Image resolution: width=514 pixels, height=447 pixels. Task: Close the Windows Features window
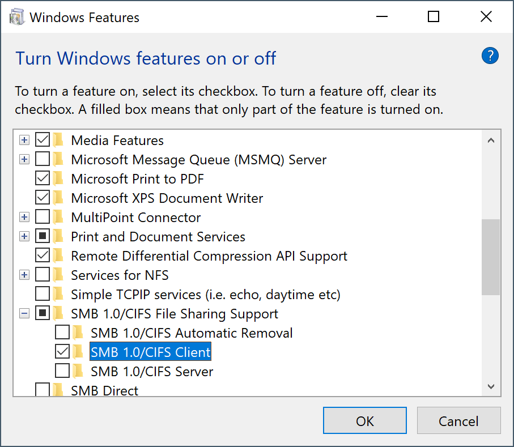[x=486, y=16]
